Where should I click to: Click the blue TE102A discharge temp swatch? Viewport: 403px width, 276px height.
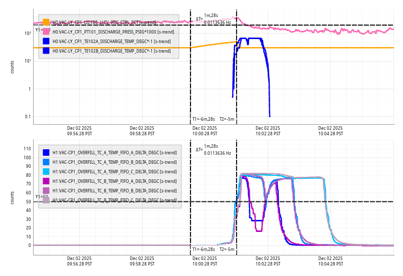tap(46, 41)
